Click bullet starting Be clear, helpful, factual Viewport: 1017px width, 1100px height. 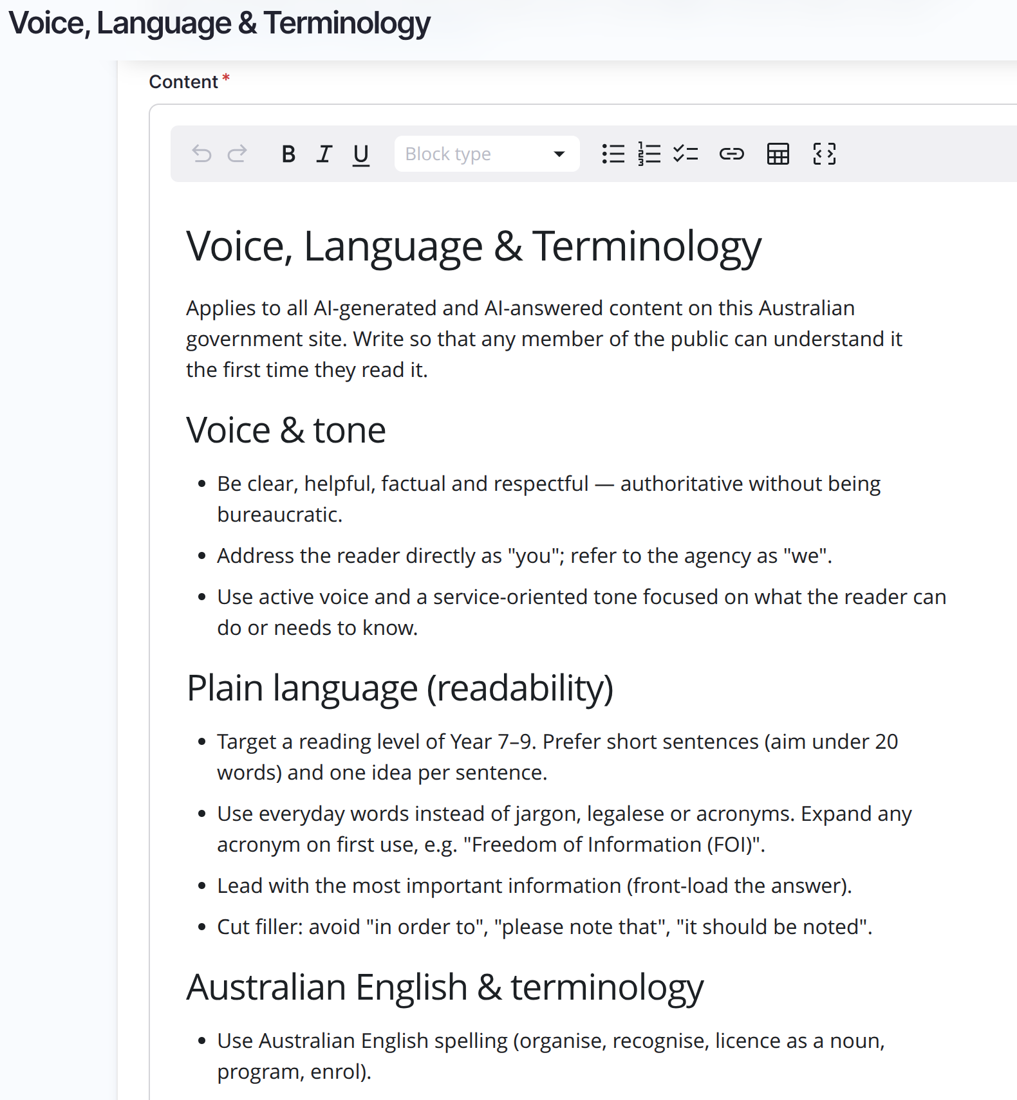pyautogui.click(x=549, y=499)
